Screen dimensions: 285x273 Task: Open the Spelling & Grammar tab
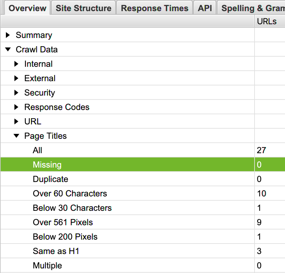click(252, 8)
